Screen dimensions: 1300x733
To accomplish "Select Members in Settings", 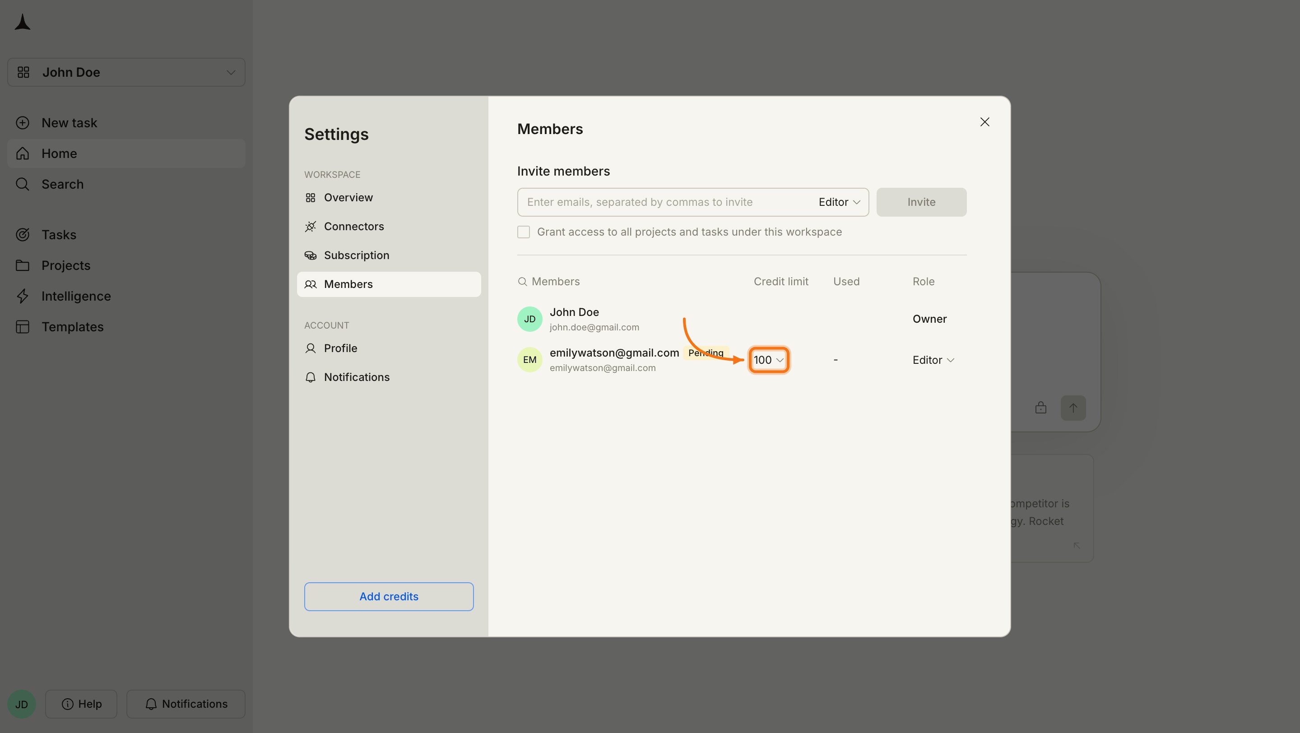I will pos(389,284).
